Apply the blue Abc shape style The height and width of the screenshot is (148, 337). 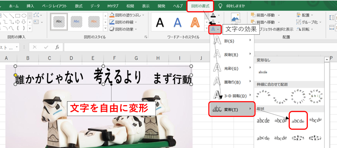pyautogui.click(x=76, y=21)
